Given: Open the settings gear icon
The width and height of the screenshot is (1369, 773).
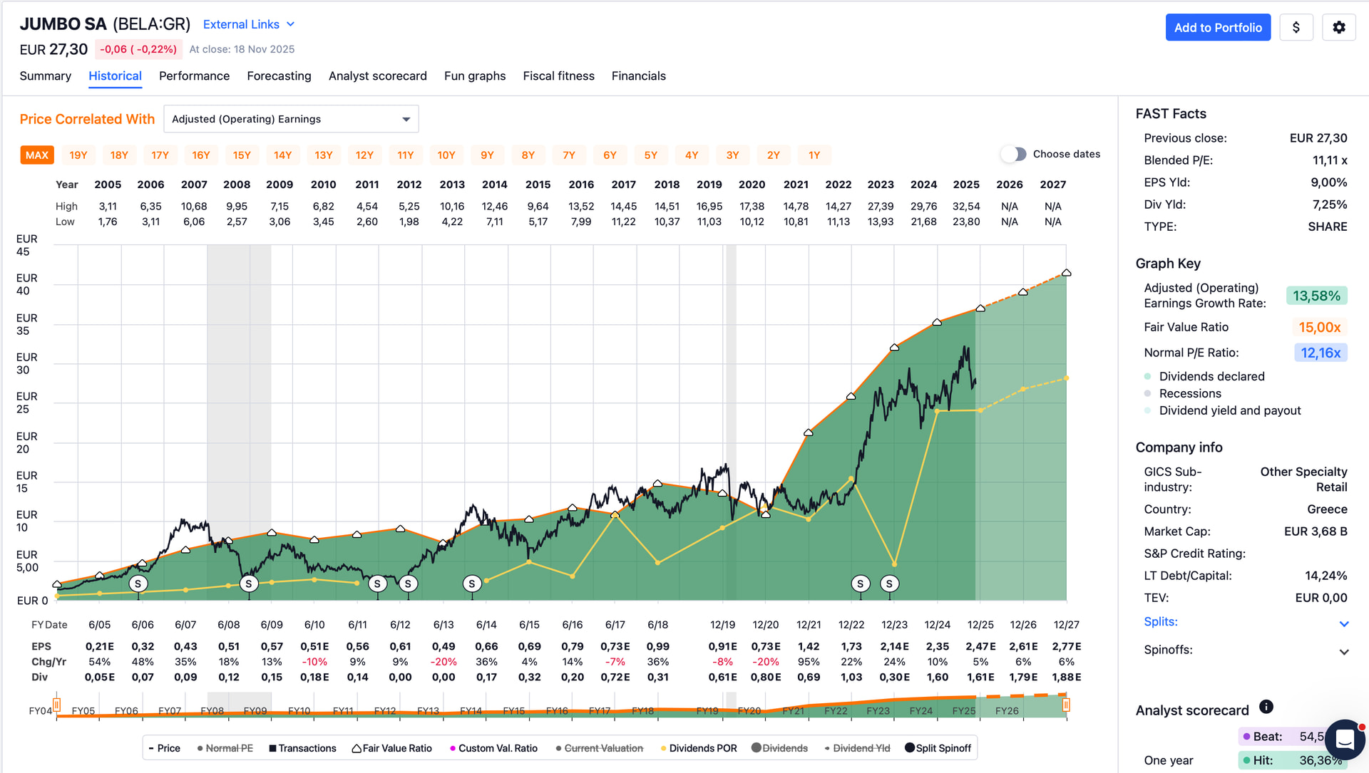Looking at the screenshot, I should point(1338,28).
